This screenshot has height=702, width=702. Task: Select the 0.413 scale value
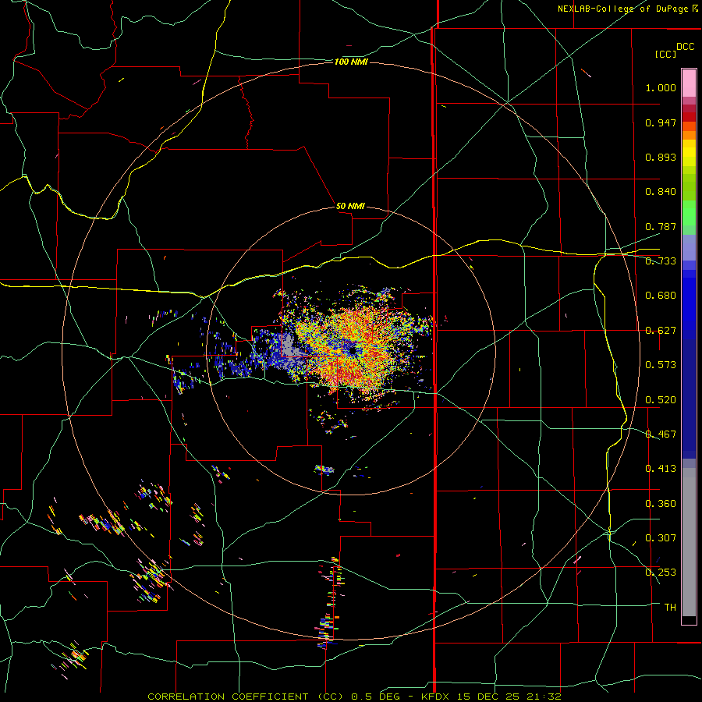click(661, 469)
